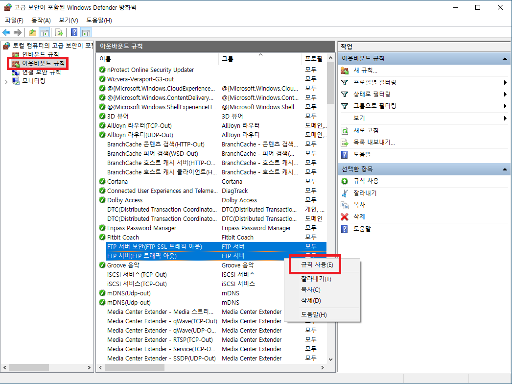This screenshot has height=384, width=512.
Task: Open the 상태로 필터링 submenu arrow
Action: tap(506, 94)
